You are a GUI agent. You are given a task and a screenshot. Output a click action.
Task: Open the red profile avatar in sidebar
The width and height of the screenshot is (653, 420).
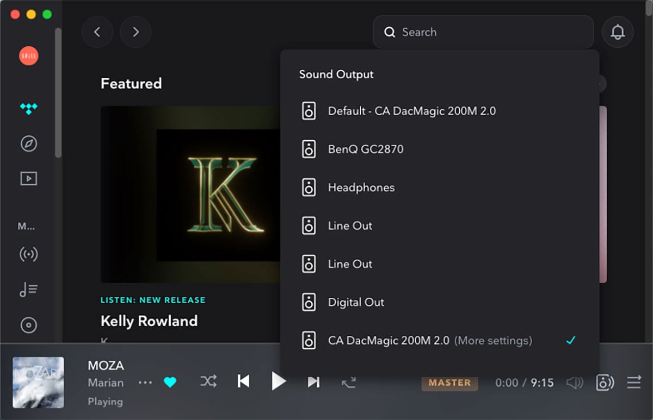click(x=29, y=56)
